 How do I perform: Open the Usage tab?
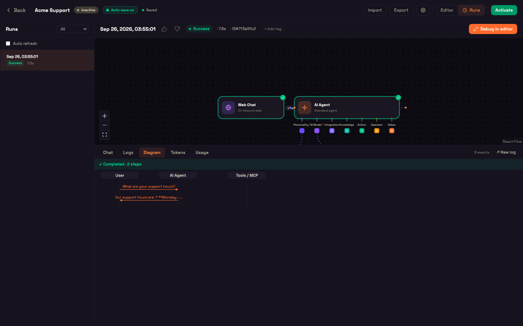[x=202, y=152]
